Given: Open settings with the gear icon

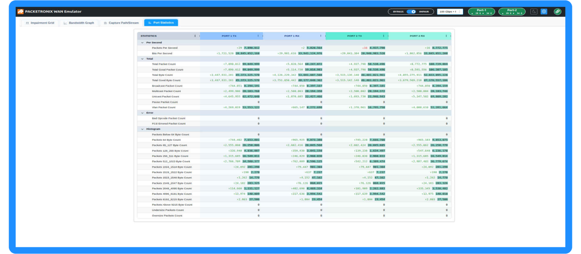Looking at the screenshot, I should tap(544, 12).
